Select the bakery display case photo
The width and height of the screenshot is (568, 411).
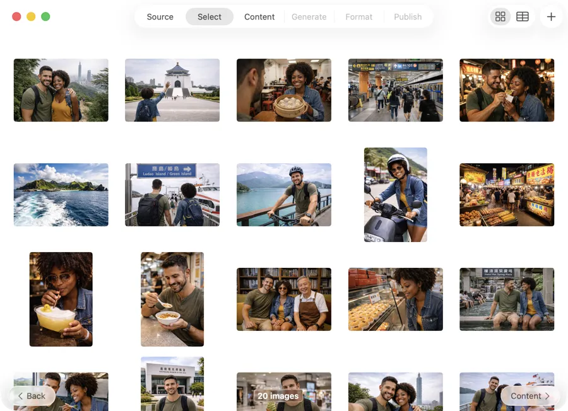click(395, 299)
